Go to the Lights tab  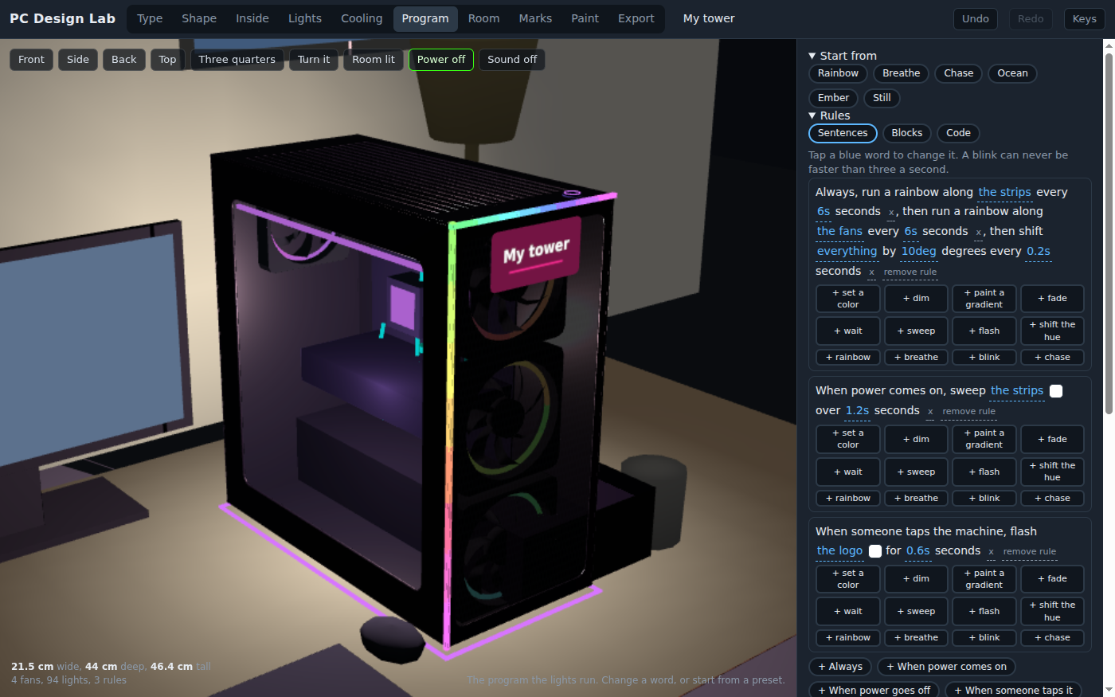(305, 18)
